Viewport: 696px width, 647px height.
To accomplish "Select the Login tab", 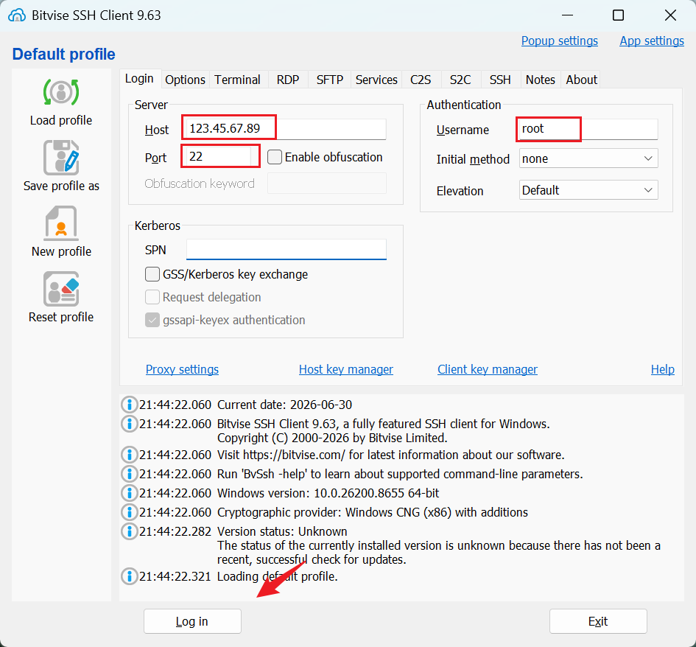I will pyautogui.click(x=139, y=79).
